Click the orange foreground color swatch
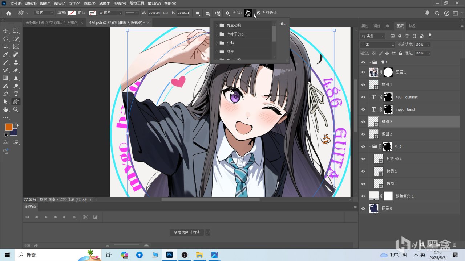Screen dimensions: 465x261 [9, 127]
